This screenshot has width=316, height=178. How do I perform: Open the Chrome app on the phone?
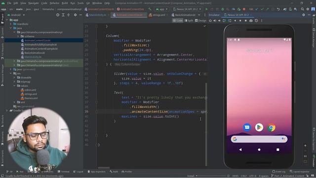(272, 128)
